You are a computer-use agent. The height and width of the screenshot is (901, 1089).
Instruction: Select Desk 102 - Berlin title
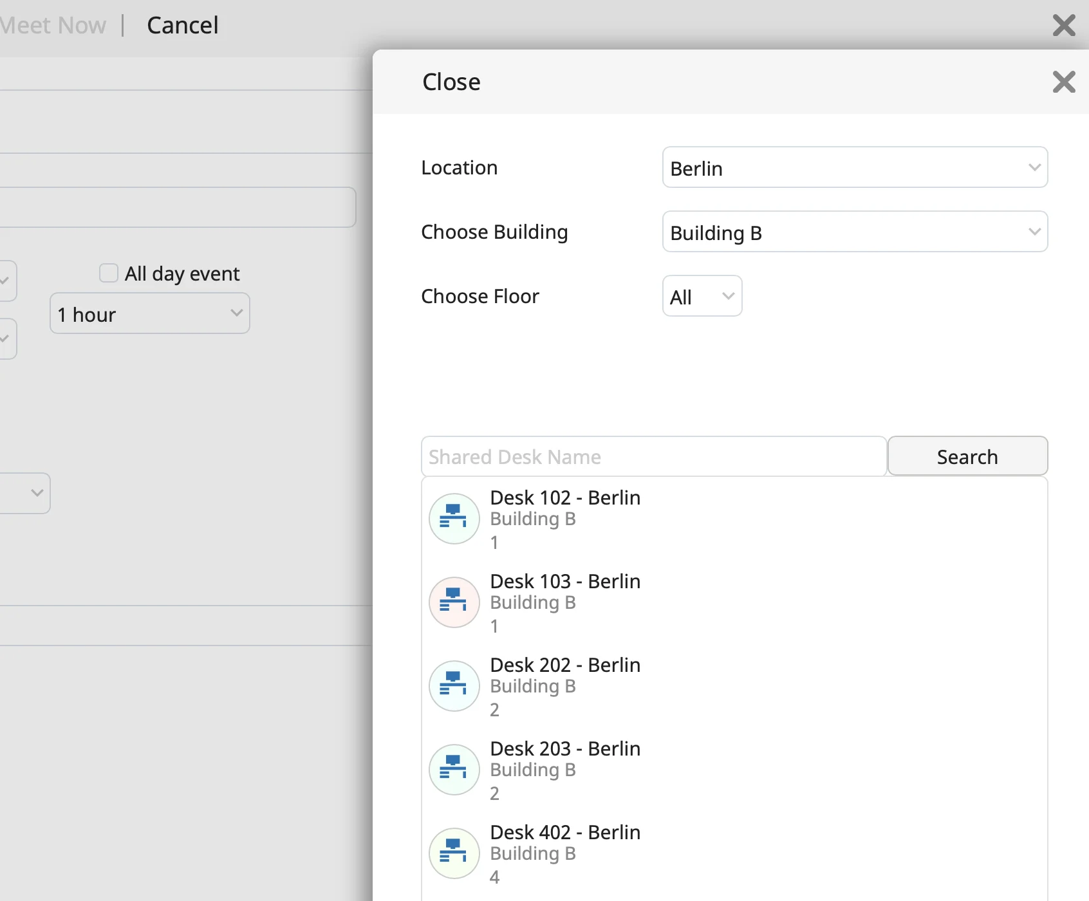point(564,497)
